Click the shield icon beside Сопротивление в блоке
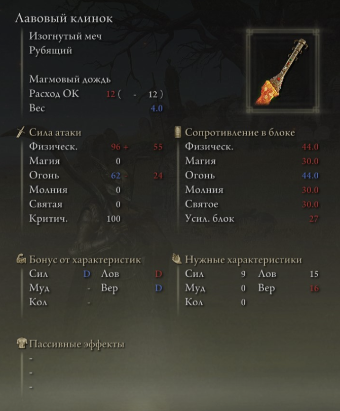340x411 pixels. 178,132
